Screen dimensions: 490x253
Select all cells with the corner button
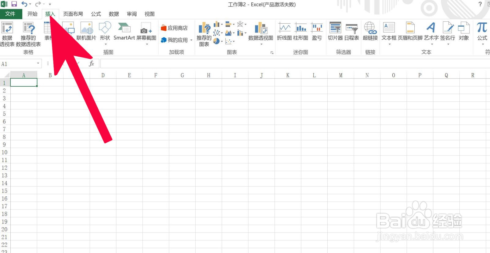point(5,75)
